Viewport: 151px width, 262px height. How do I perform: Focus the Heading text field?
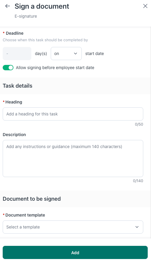pyautogui.click(x=73, y=114)
